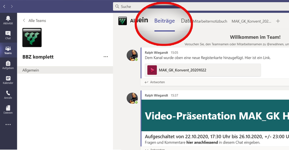
Task: Click Ralph Wiegandt name on 15:37 post
Action: [156, 95]
